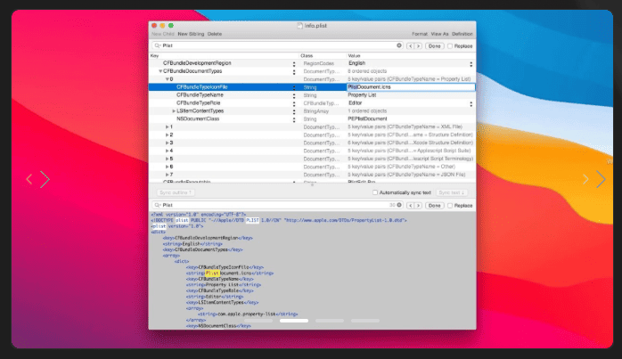Click New Child in the toolbar
This screenshot has height=359, width=622.
tap(163, 34)
